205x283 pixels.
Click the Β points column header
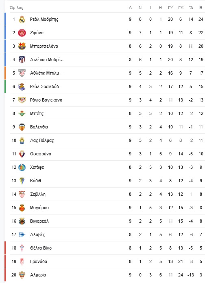click(201, 8)
